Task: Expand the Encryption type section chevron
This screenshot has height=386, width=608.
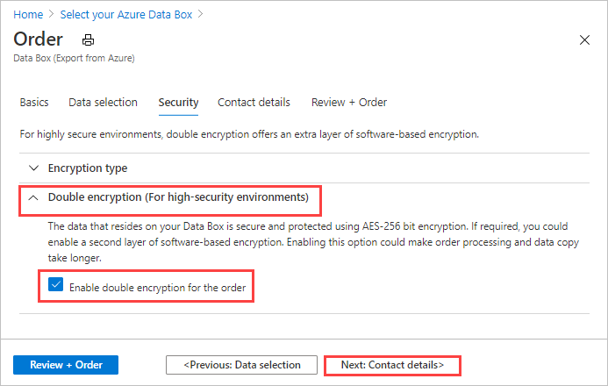Action: pyautogui.click(x=34, y=168)
